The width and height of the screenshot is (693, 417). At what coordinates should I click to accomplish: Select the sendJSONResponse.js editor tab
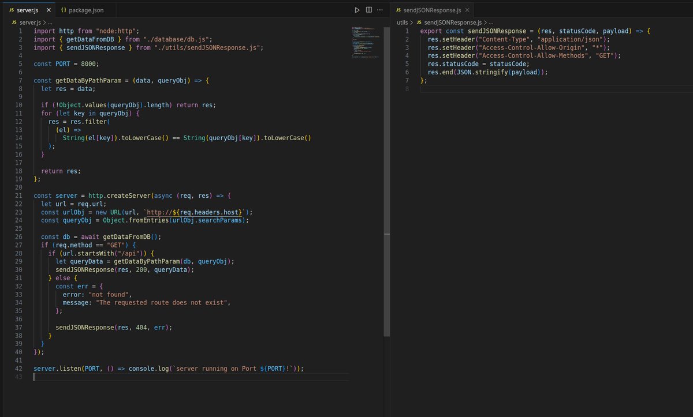coord(431,10)
